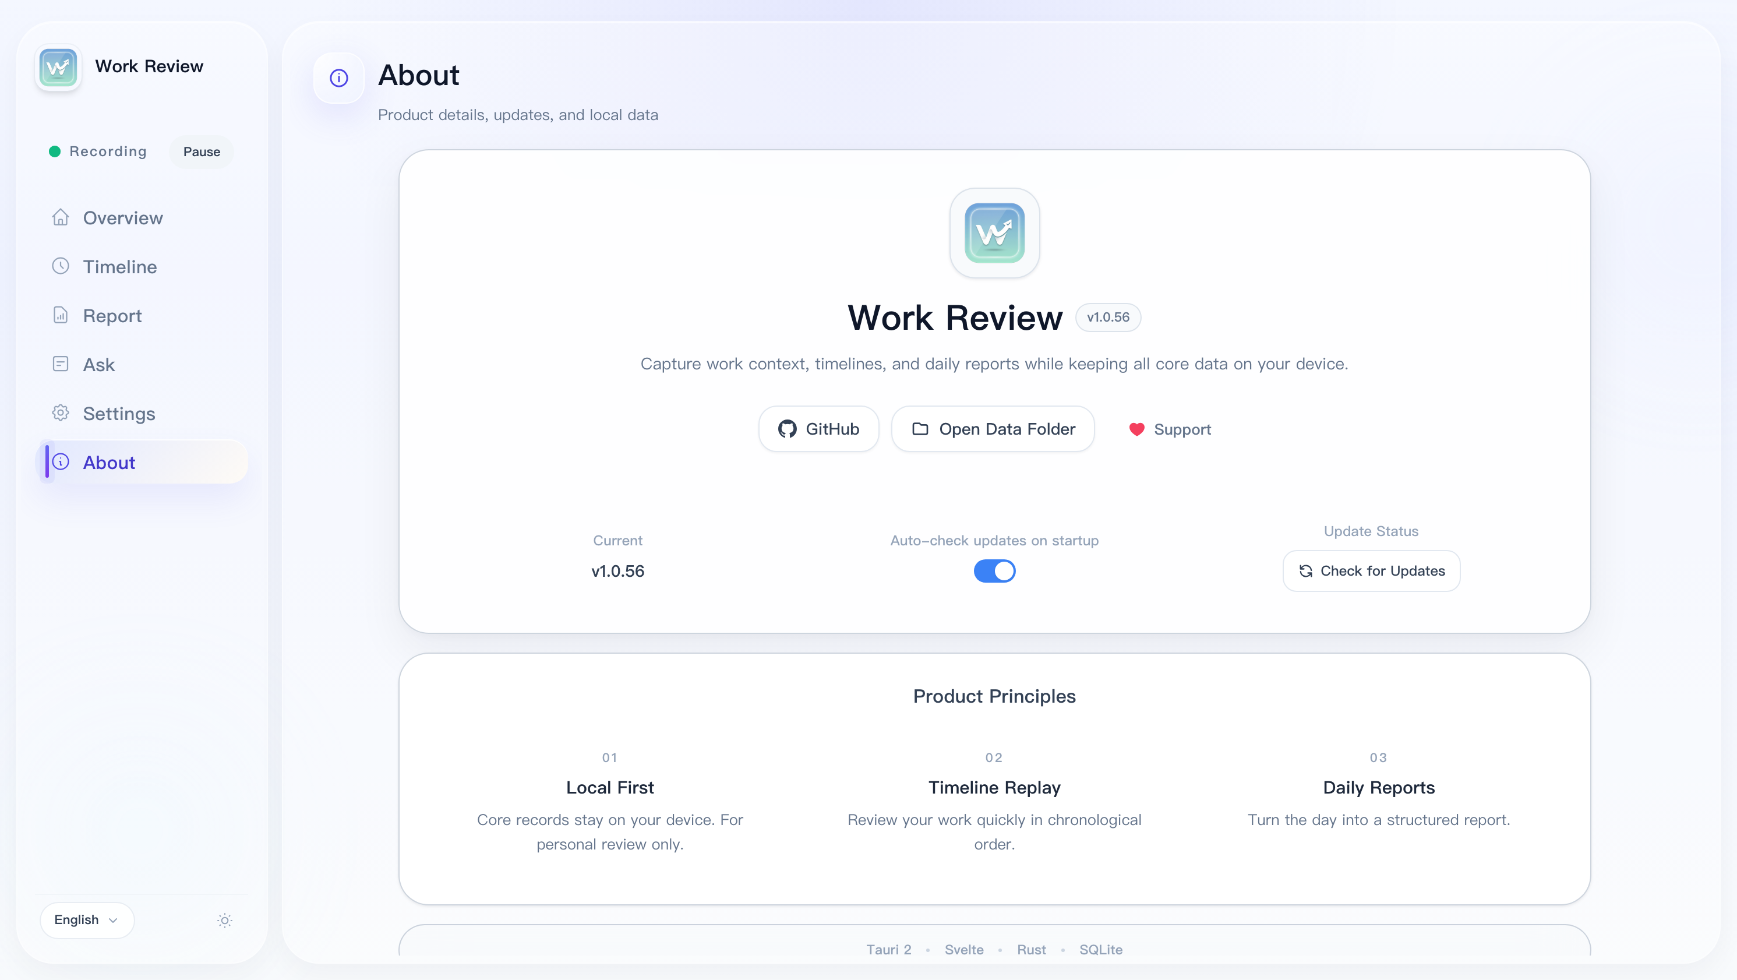Click the Timeline Replay principle title
The image size is (1737, 980).
pyautogui.click(x=994, y=787)
